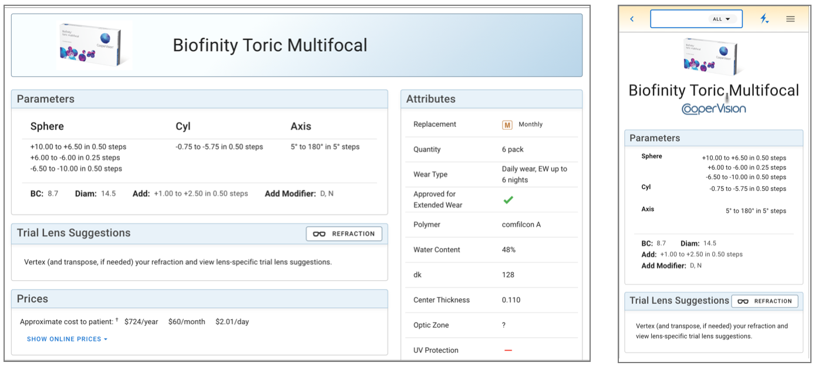Open the hamburger menu in mobile view
The image size is (815, 369).
point(790,19)
